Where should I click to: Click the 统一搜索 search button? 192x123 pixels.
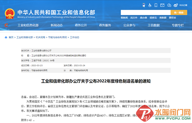point(179,12)
